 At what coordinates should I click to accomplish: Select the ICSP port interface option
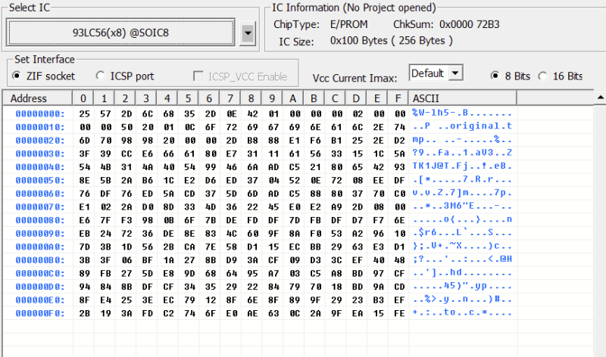point(101,76)
